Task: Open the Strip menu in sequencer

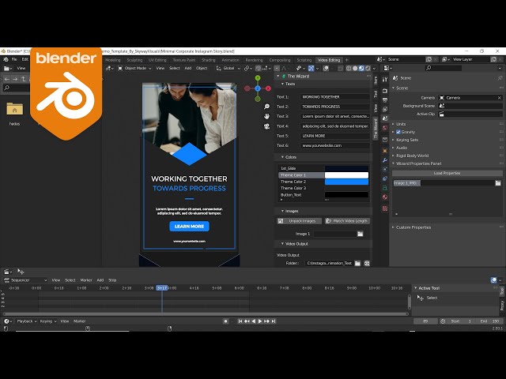Action: (112, 280)
